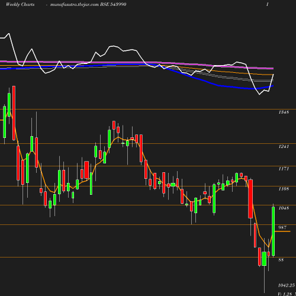Select the 987 price level label

click(282, 227)
